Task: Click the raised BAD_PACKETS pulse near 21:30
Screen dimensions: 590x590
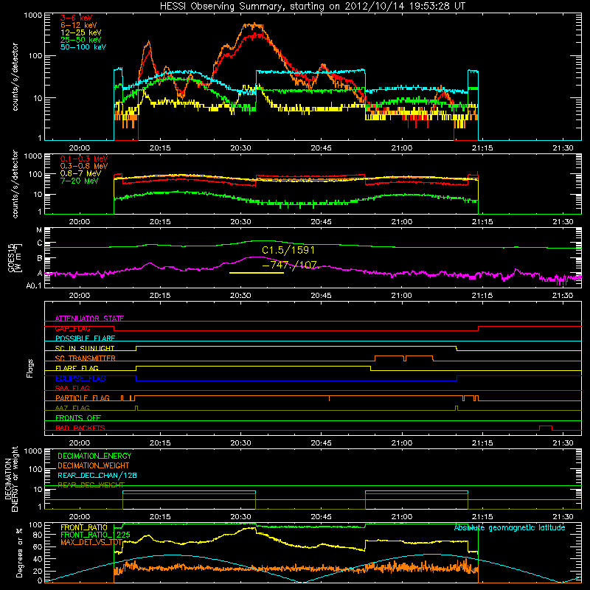Action: pos(546,428)
